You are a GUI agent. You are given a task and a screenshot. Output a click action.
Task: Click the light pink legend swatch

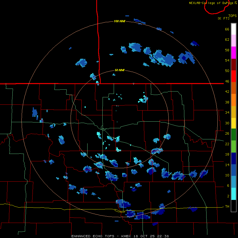pyautogui.click(x=234, y=40)
